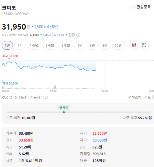Image resolution: width=154 pixels, height=167 pixels.
Task: Click the NXT After Market price 32,000
Action: coord(34,35)
